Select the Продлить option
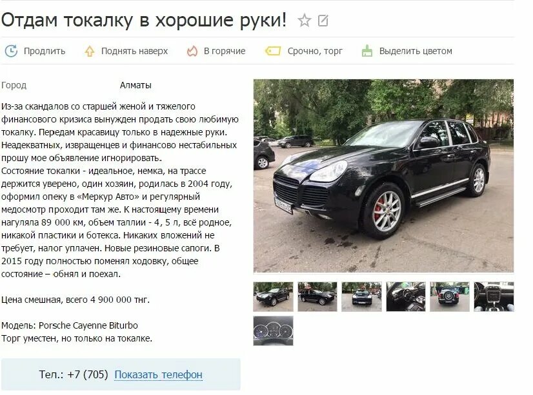533x395 pixels. 45,51
